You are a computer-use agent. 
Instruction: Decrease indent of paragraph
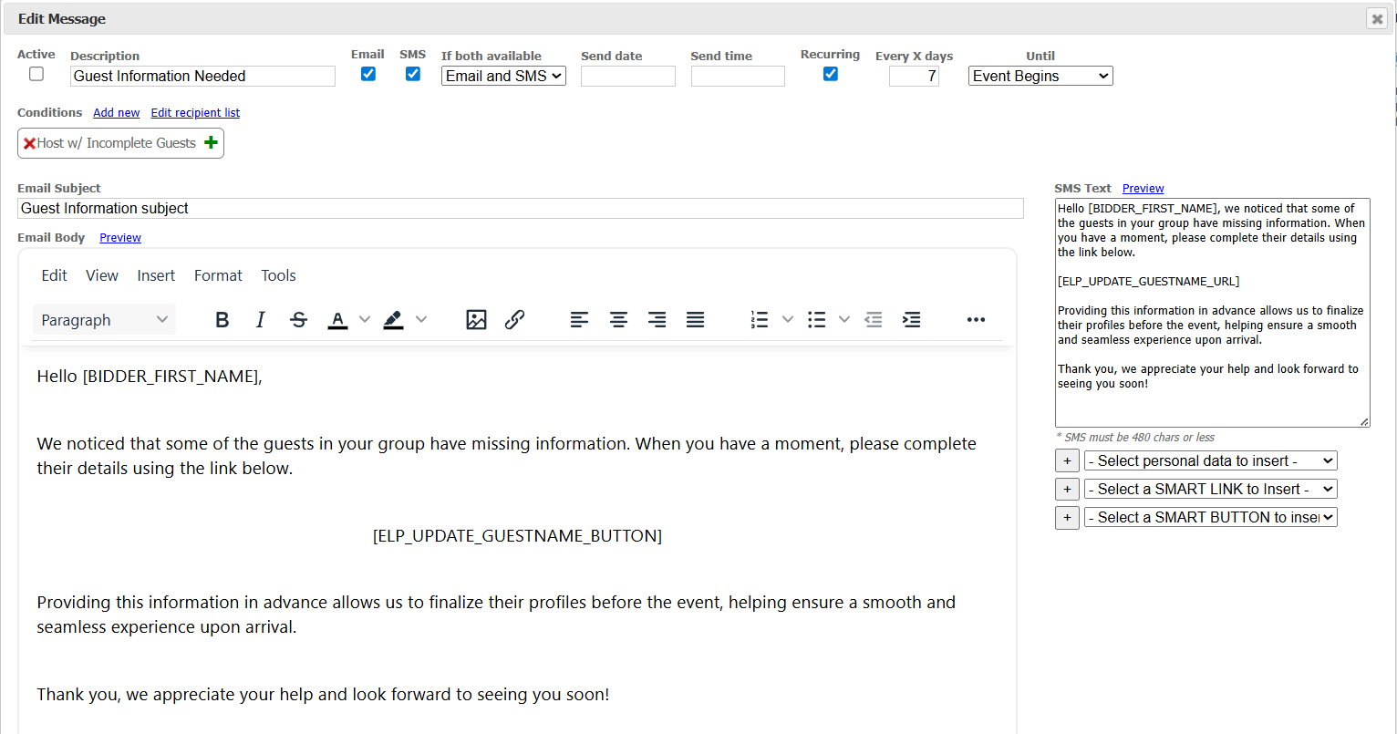pos(874,320)
